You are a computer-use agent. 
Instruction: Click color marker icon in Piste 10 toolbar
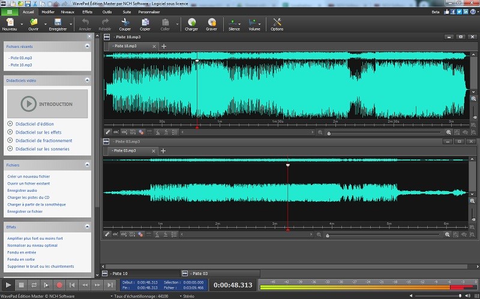coord(141,132)
